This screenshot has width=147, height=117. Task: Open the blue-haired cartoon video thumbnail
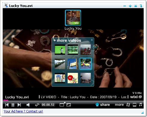60,78
